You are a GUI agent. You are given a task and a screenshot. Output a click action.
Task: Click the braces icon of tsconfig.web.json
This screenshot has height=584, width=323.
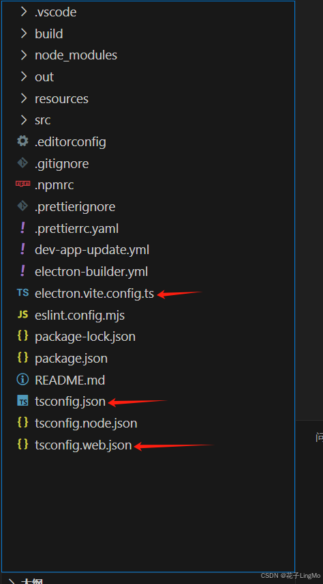point(22,444)
